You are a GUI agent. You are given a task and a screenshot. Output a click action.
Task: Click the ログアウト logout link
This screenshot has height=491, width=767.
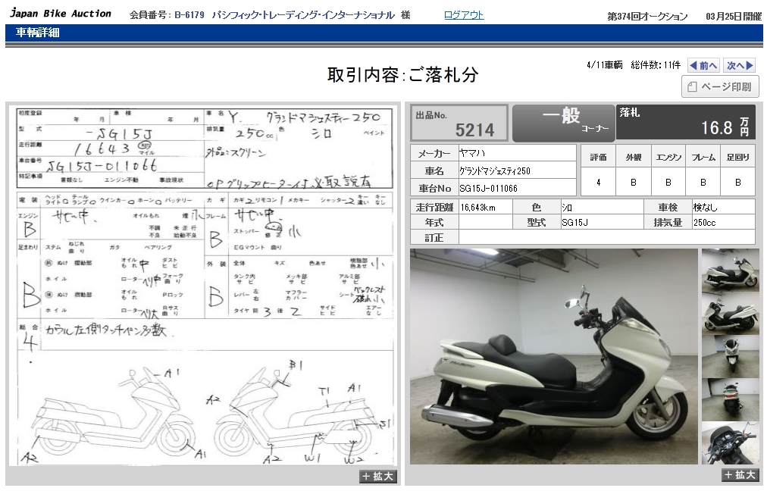click(x=463, y=15)
